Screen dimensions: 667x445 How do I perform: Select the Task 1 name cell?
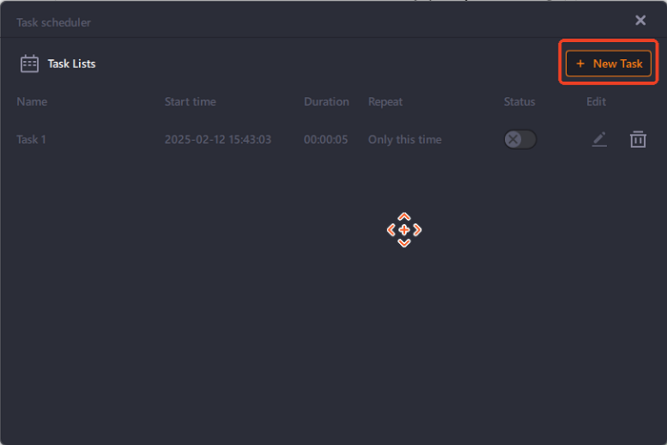tap(31, 139)
